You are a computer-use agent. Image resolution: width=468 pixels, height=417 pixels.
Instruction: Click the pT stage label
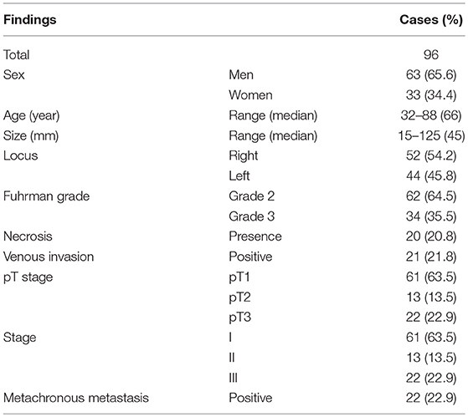point(28,277)
